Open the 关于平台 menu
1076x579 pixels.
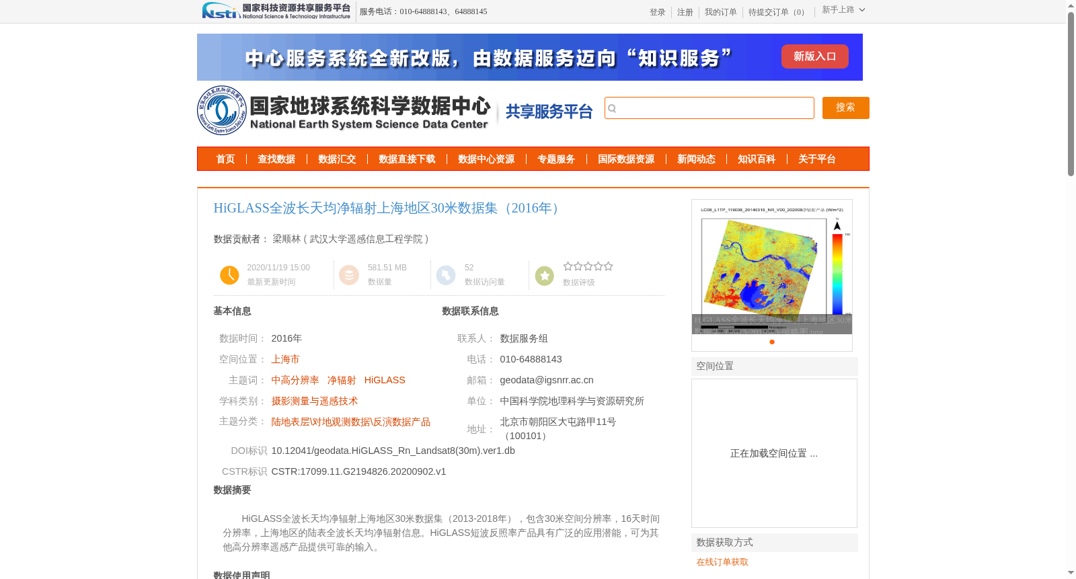817,159
